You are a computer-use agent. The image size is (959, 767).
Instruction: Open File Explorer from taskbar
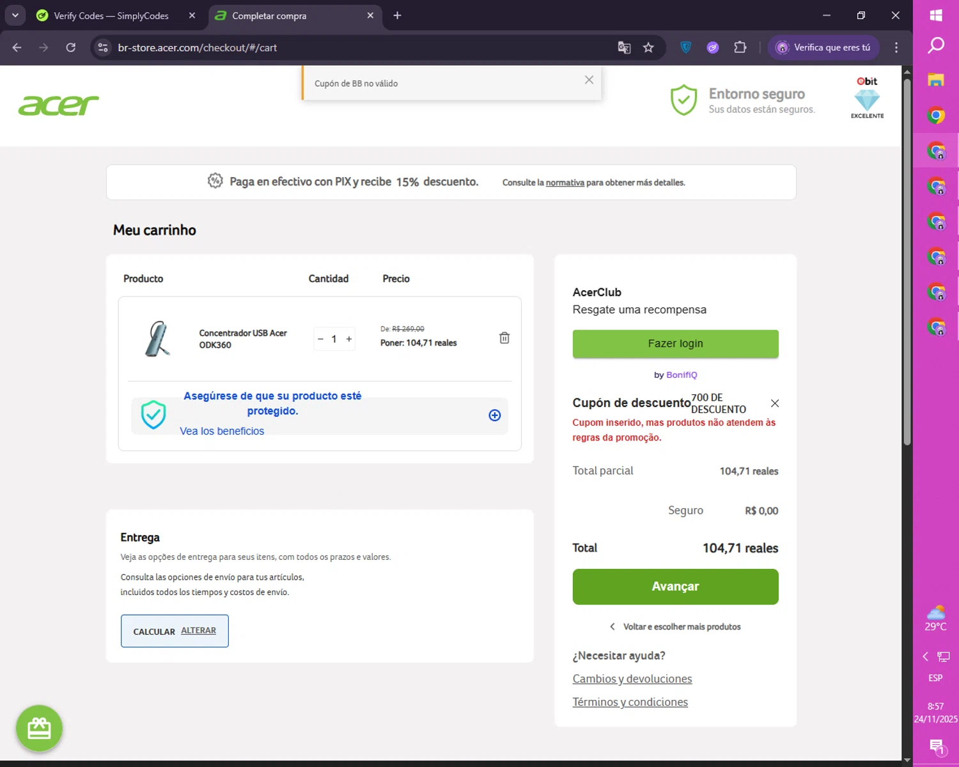coord(936,81)
